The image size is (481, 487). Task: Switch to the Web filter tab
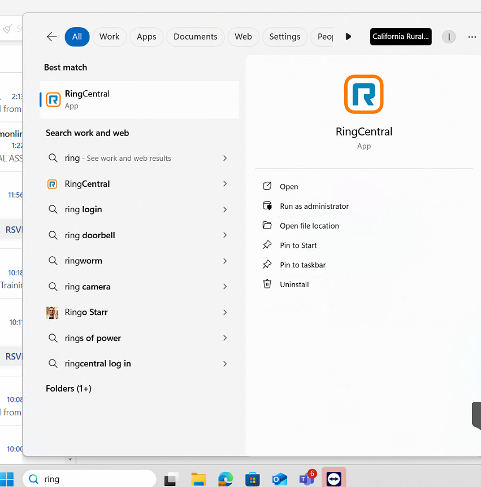243,37
